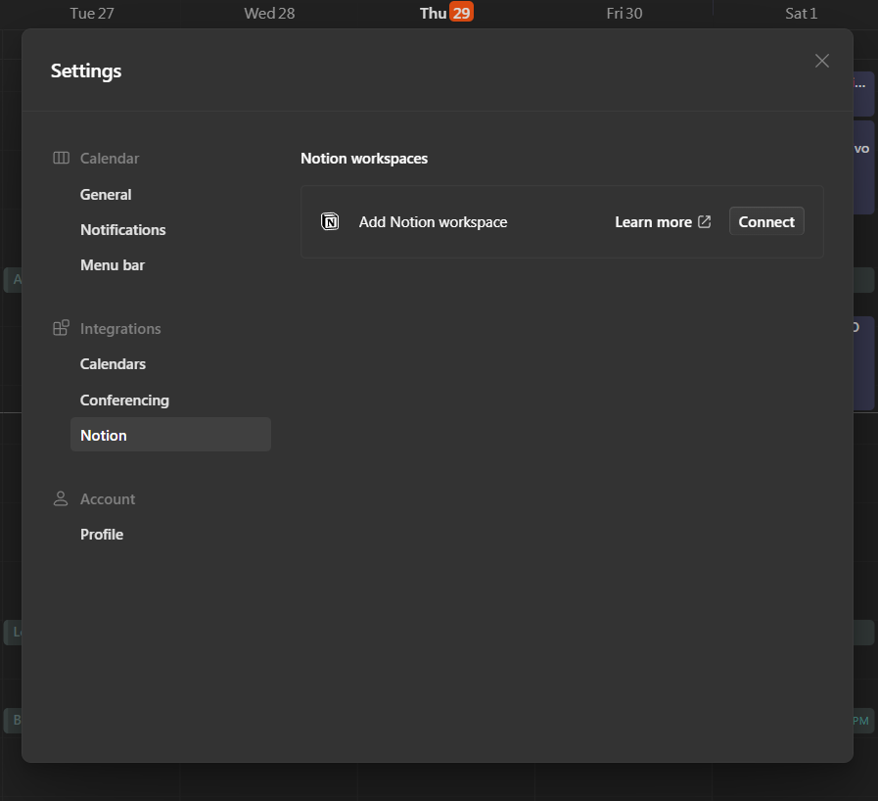Click the Notion workspaces heading
The image size is (878, 801).
click(364, 159)
